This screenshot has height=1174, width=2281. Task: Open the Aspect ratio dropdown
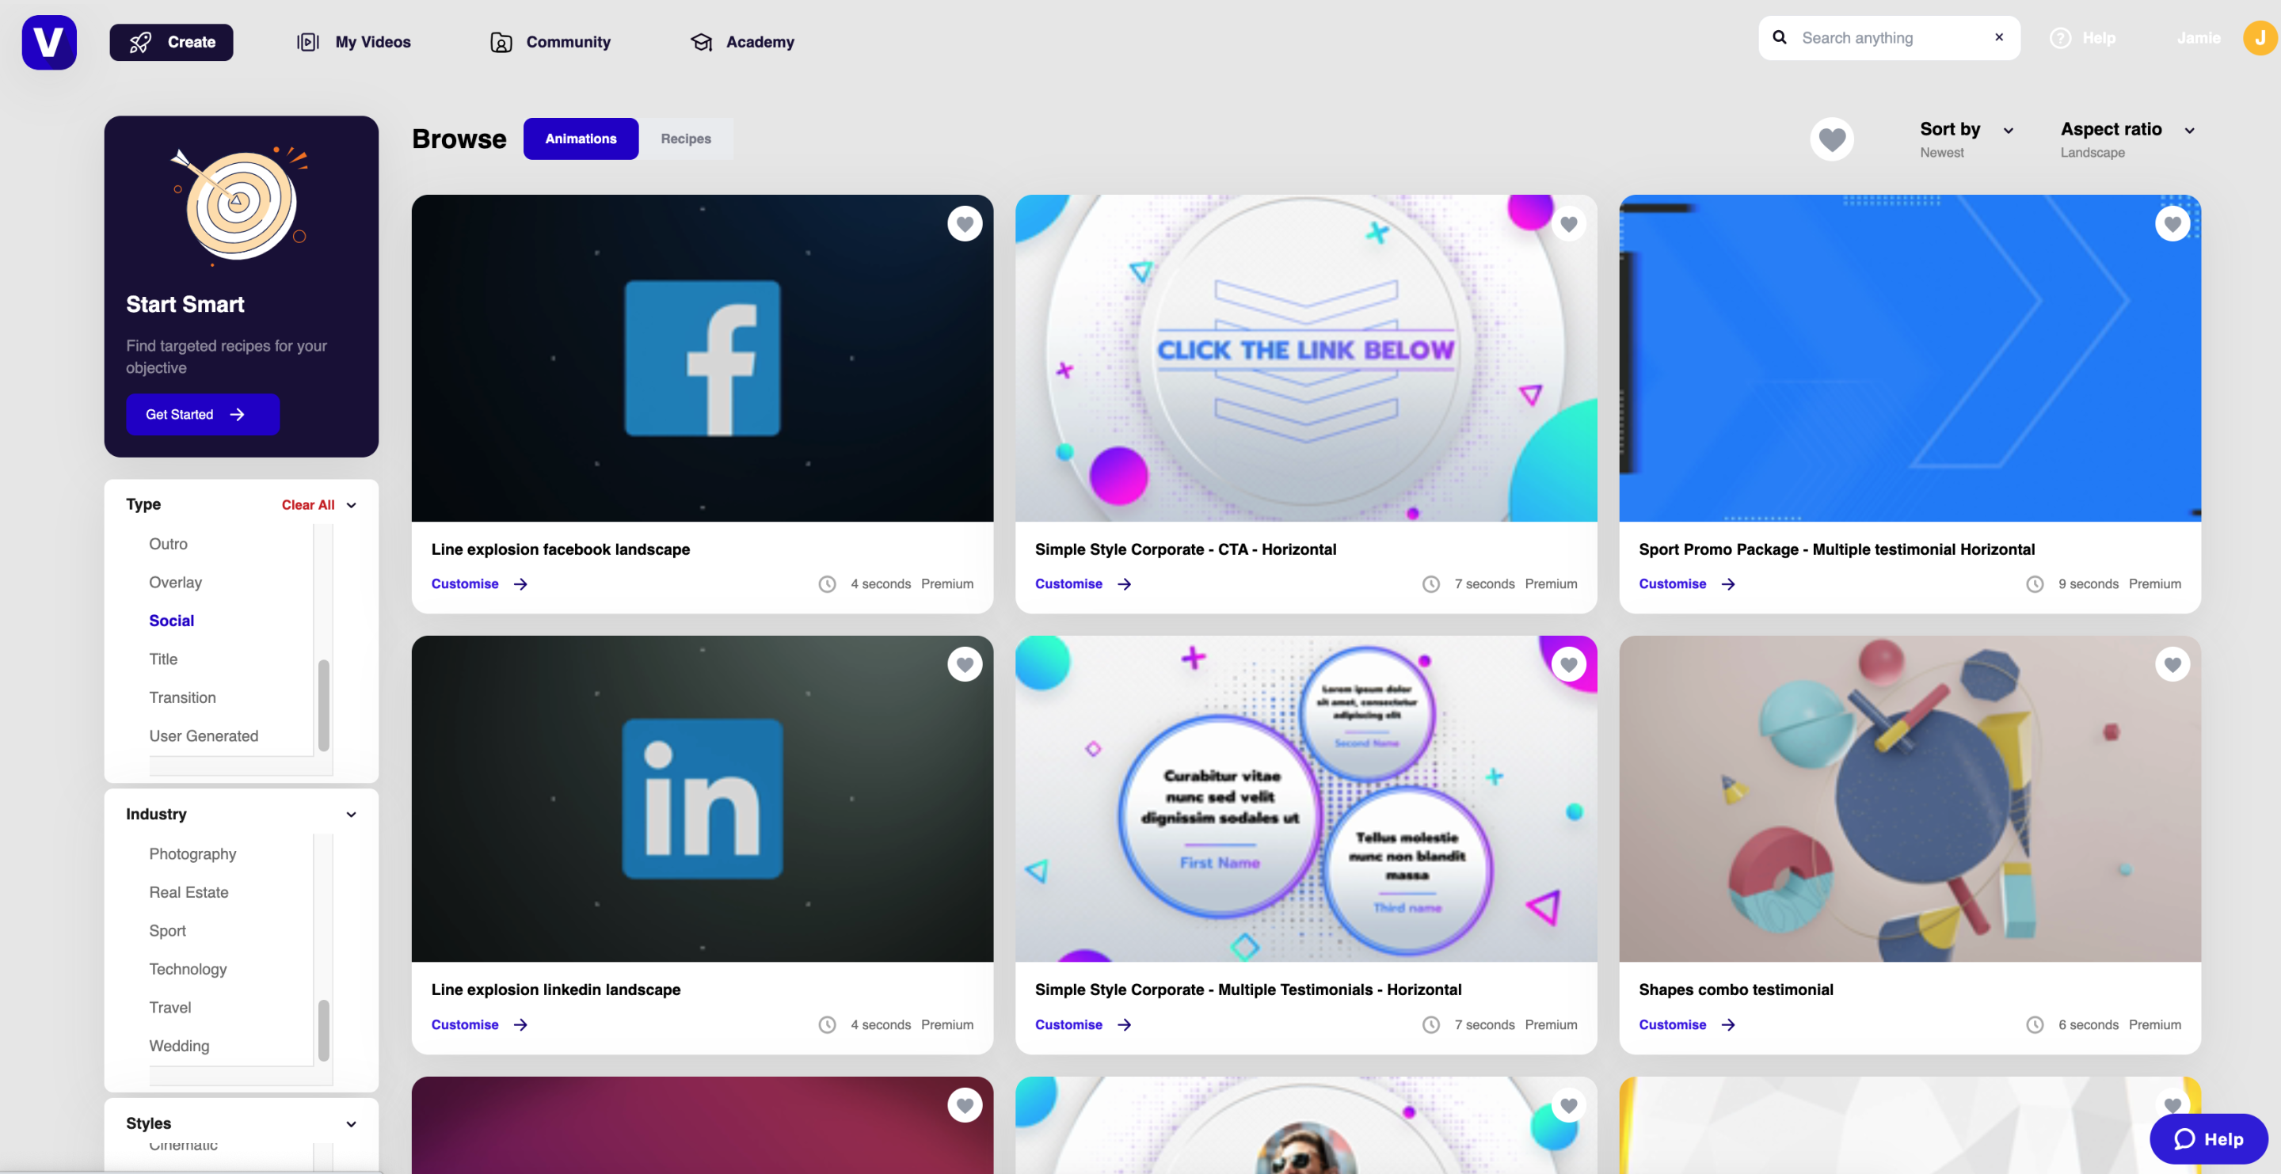click(2127, 139)
